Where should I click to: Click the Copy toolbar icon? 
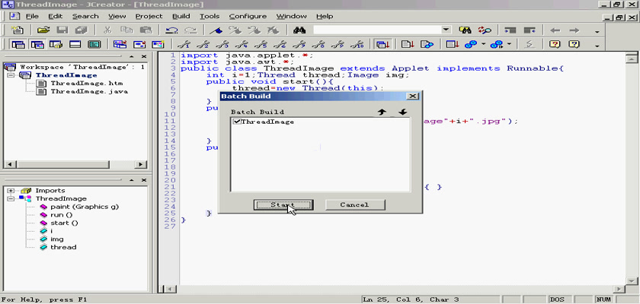pyautogui.click(x=126, y=30)
